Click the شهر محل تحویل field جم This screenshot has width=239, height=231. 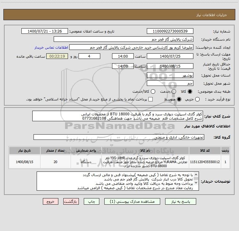[170, 83]
